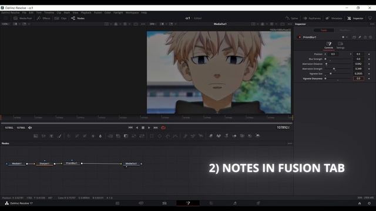Toggle keyframe for Vignette Sharpness parameter
The width and height of the screenshot is (376, 211).
click(x=369, y=79)
